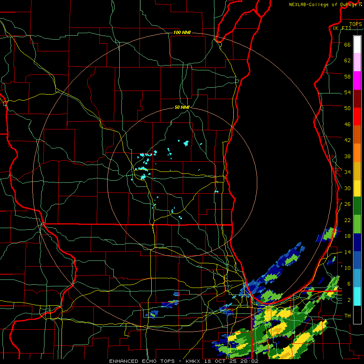Click legend value "38"

point(347,156)
